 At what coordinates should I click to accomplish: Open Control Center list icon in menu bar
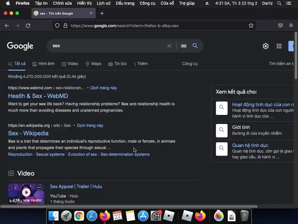pos(288,3)
